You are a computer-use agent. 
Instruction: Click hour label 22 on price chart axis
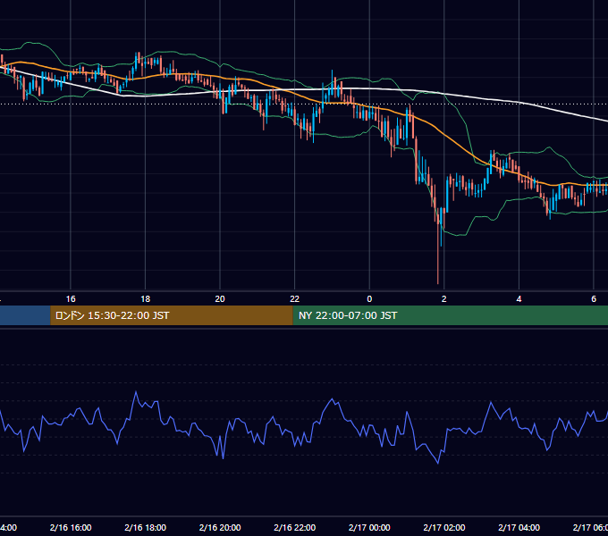tap(295, 299)
